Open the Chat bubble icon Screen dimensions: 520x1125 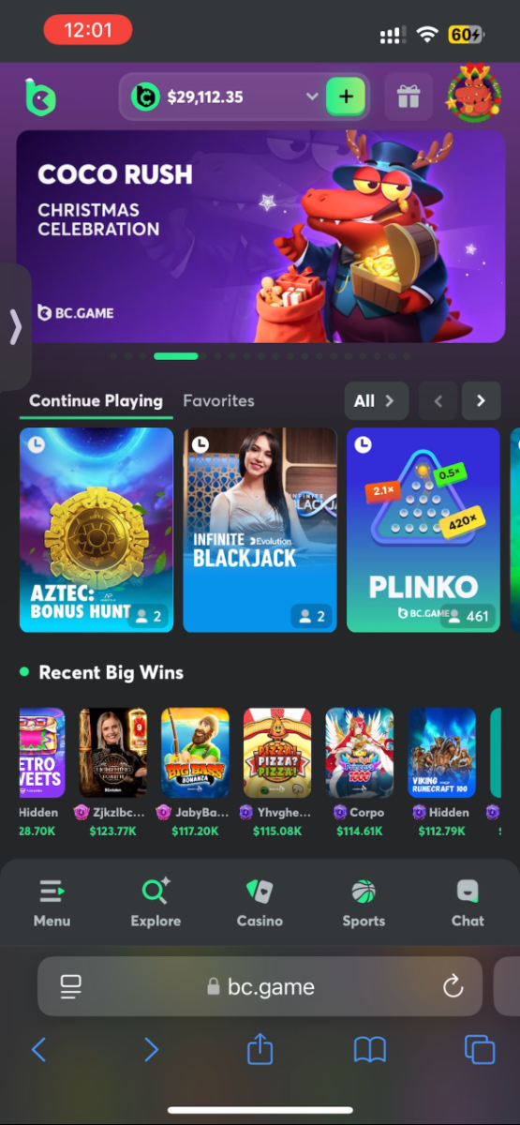(468, 891)
